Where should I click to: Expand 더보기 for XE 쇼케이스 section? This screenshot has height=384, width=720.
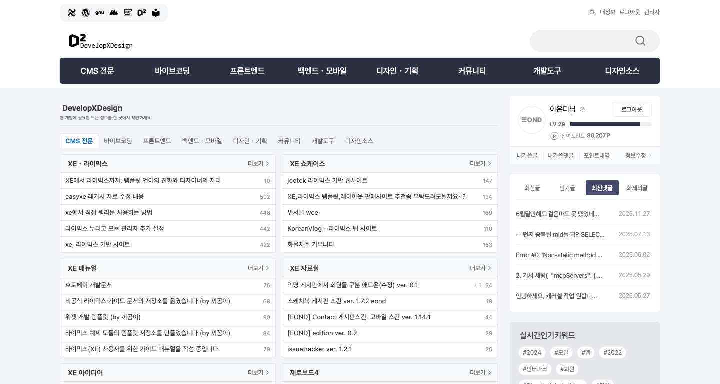pos(480,164)
